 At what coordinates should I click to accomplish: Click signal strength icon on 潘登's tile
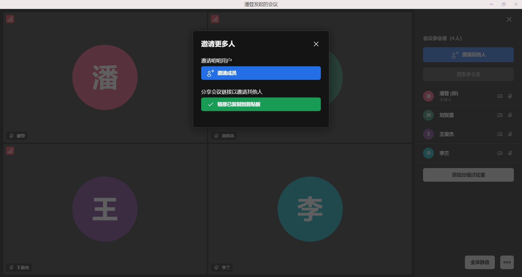point(10,19)
